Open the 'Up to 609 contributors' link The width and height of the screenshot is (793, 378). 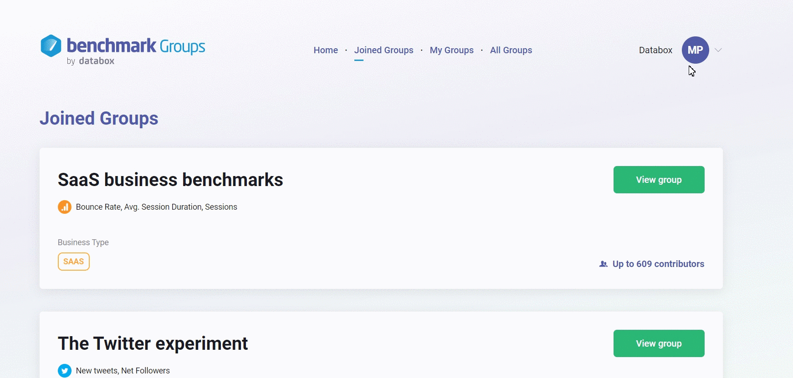pyautogui.click(x=658, y=264)
